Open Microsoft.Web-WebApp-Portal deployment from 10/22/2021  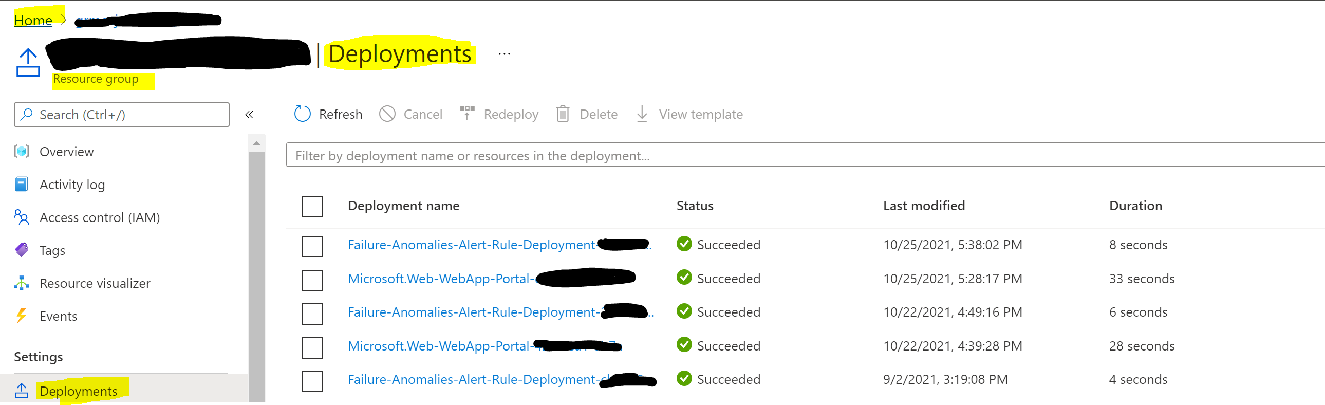[x=484, y=346]
